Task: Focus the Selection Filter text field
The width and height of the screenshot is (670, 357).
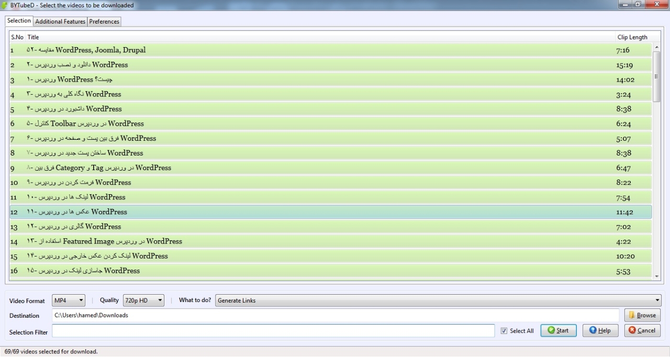Action: (x=273, y=331)
